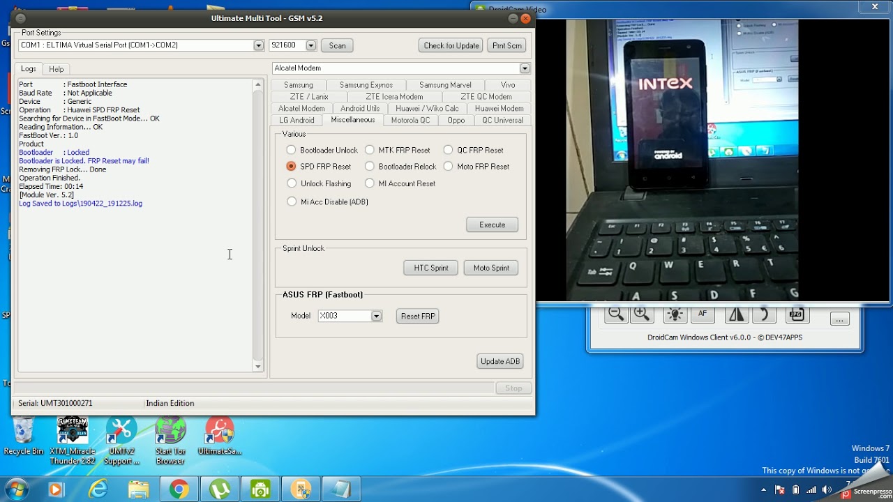Open DroidCam more options ellipsis button
893x502 pixels.
click(x=839, y=319)
